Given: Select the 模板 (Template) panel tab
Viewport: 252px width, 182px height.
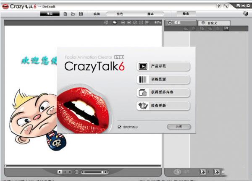Looking at the screenshot, I should tap(181, 23).
